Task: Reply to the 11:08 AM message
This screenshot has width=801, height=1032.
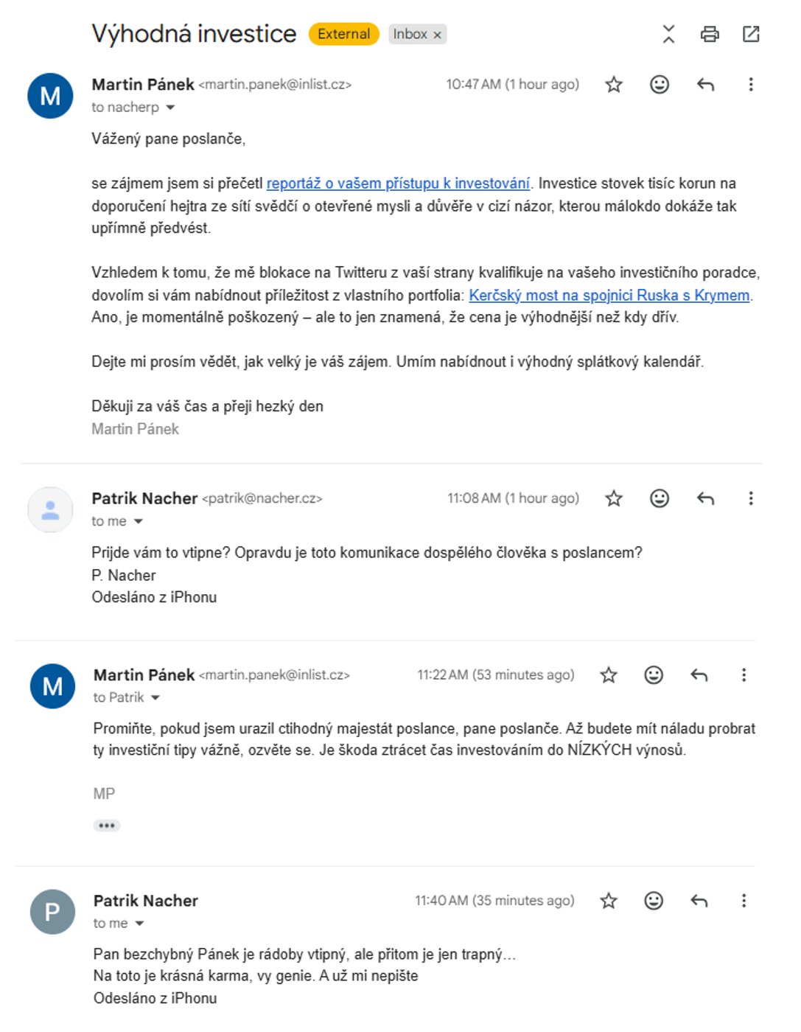Action: click(705, 499)
